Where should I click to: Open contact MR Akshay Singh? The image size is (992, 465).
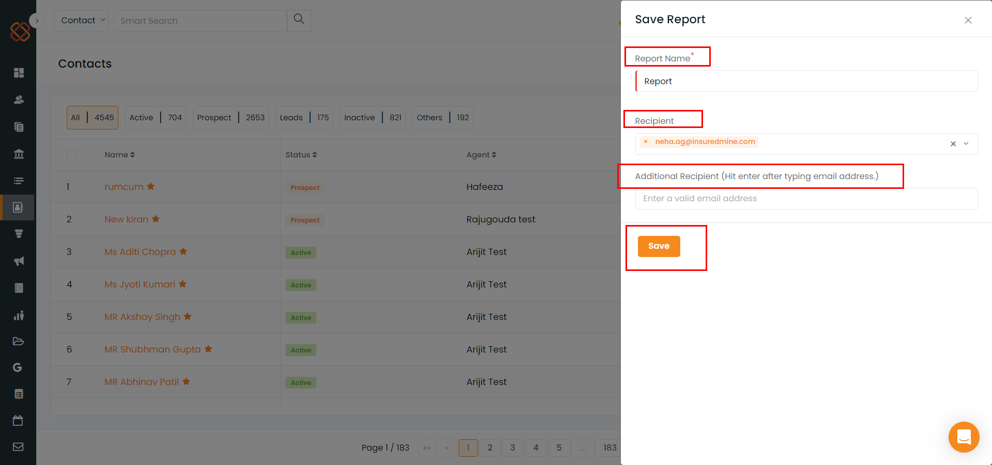[x=142, y=317]
